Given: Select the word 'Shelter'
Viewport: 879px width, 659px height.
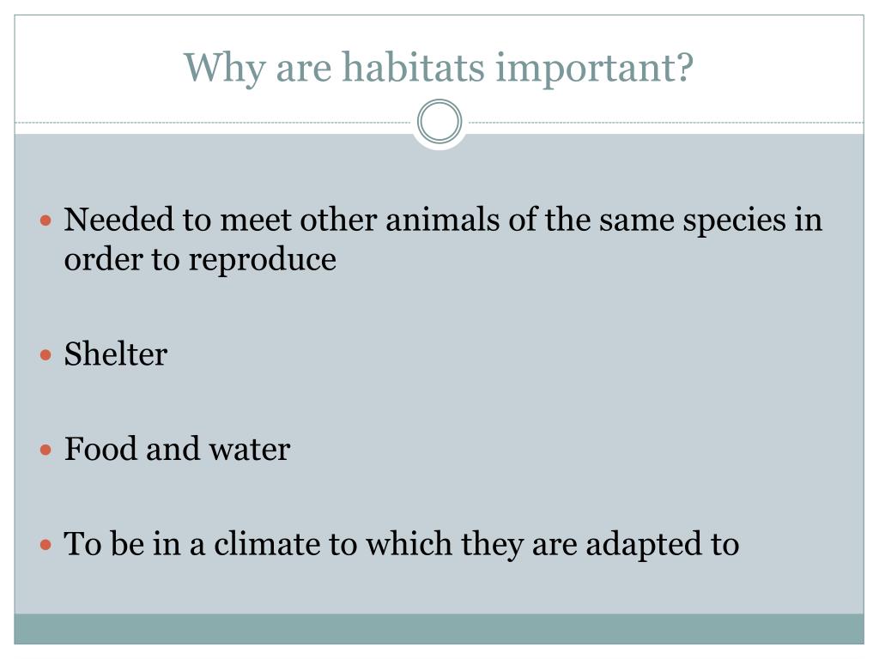Looking at the screenshot, I should coord(116,354).
